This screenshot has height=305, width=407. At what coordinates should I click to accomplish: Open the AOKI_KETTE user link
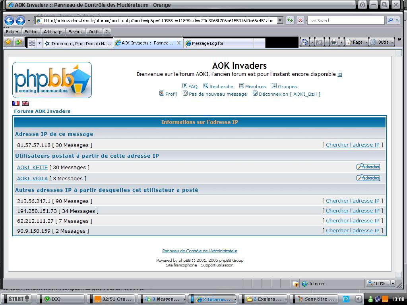pyautogui.click(x=33, y=168)
